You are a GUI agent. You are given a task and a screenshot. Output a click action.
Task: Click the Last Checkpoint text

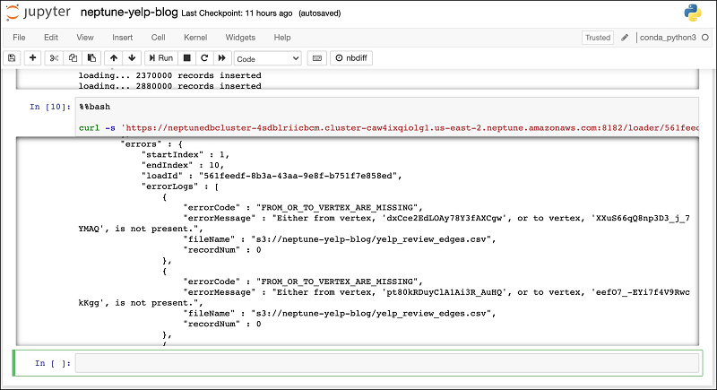pos(237,13)
